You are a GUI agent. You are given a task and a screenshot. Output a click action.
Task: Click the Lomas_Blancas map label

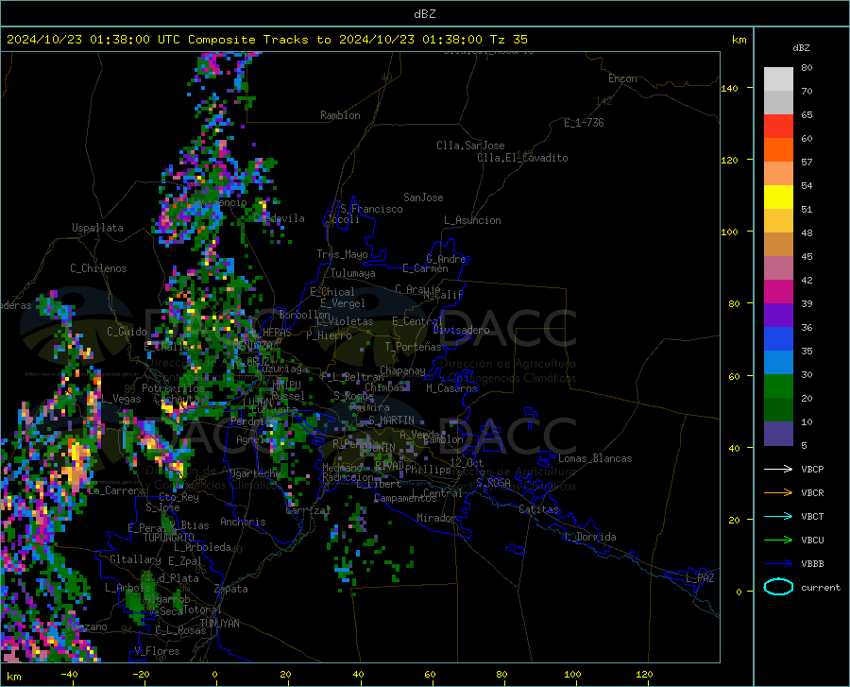595,458
